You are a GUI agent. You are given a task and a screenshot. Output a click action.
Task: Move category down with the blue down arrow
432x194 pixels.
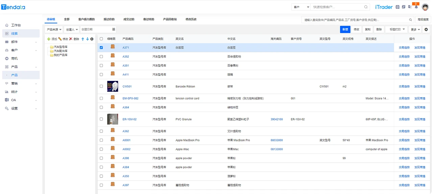(x=87, y=39)
